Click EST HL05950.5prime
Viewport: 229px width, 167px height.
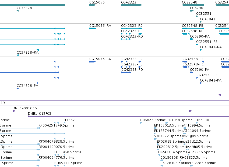pyautogui.click(x=68, y=153)
